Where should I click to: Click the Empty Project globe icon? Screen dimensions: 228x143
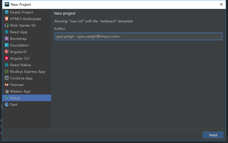click(x=7, y=12)
